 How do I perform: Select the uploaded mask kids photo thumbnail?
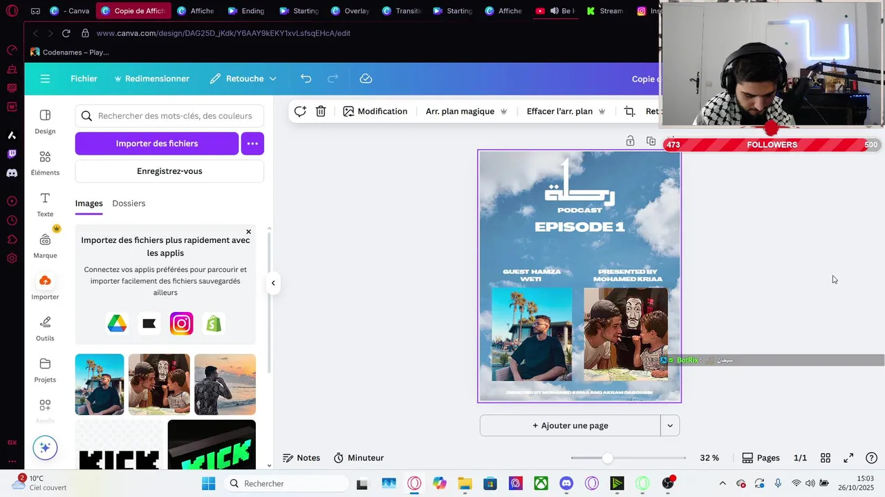click(159, 384)
